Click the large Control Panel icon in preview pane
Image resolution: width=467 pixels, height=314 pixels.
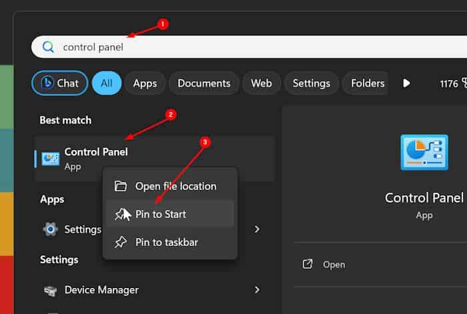coord(424,153)
